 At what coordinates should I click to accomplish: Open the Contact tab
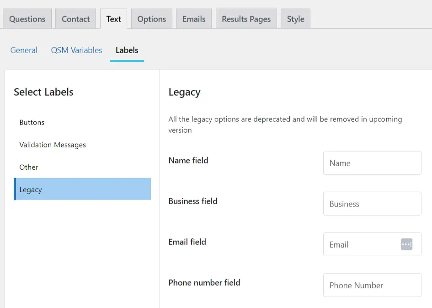coord(75,18)
